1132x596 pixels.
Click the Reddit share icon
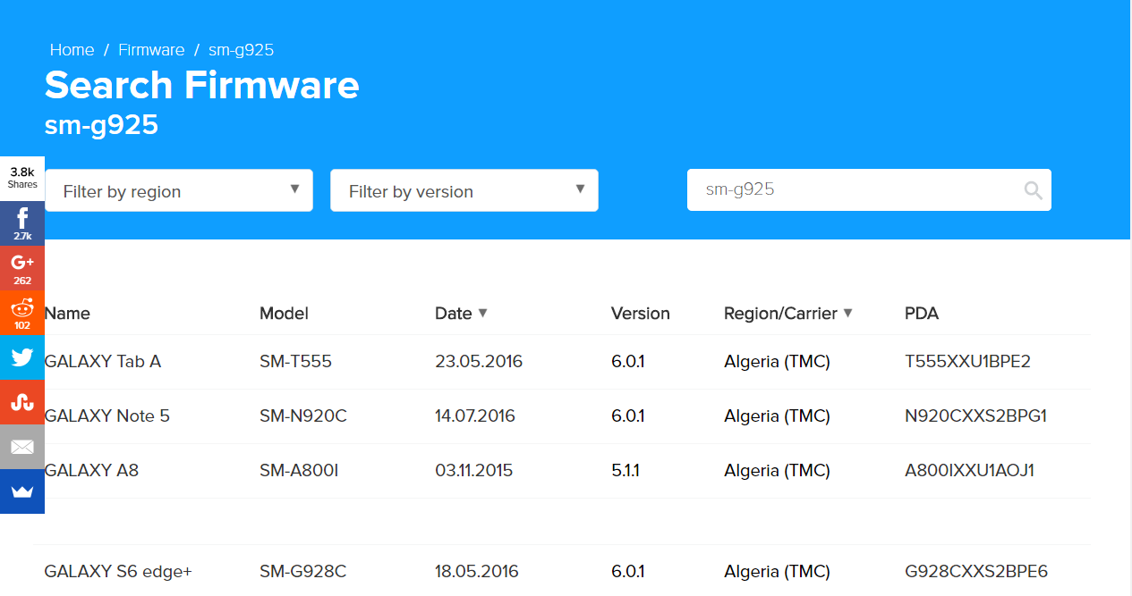tap(22, 313)
